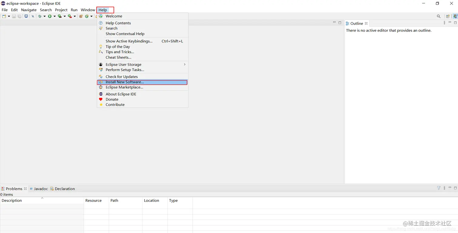Click the Save All toolbar icon
The width and height of the screenshot is (458, 233).
coord(19,16)
